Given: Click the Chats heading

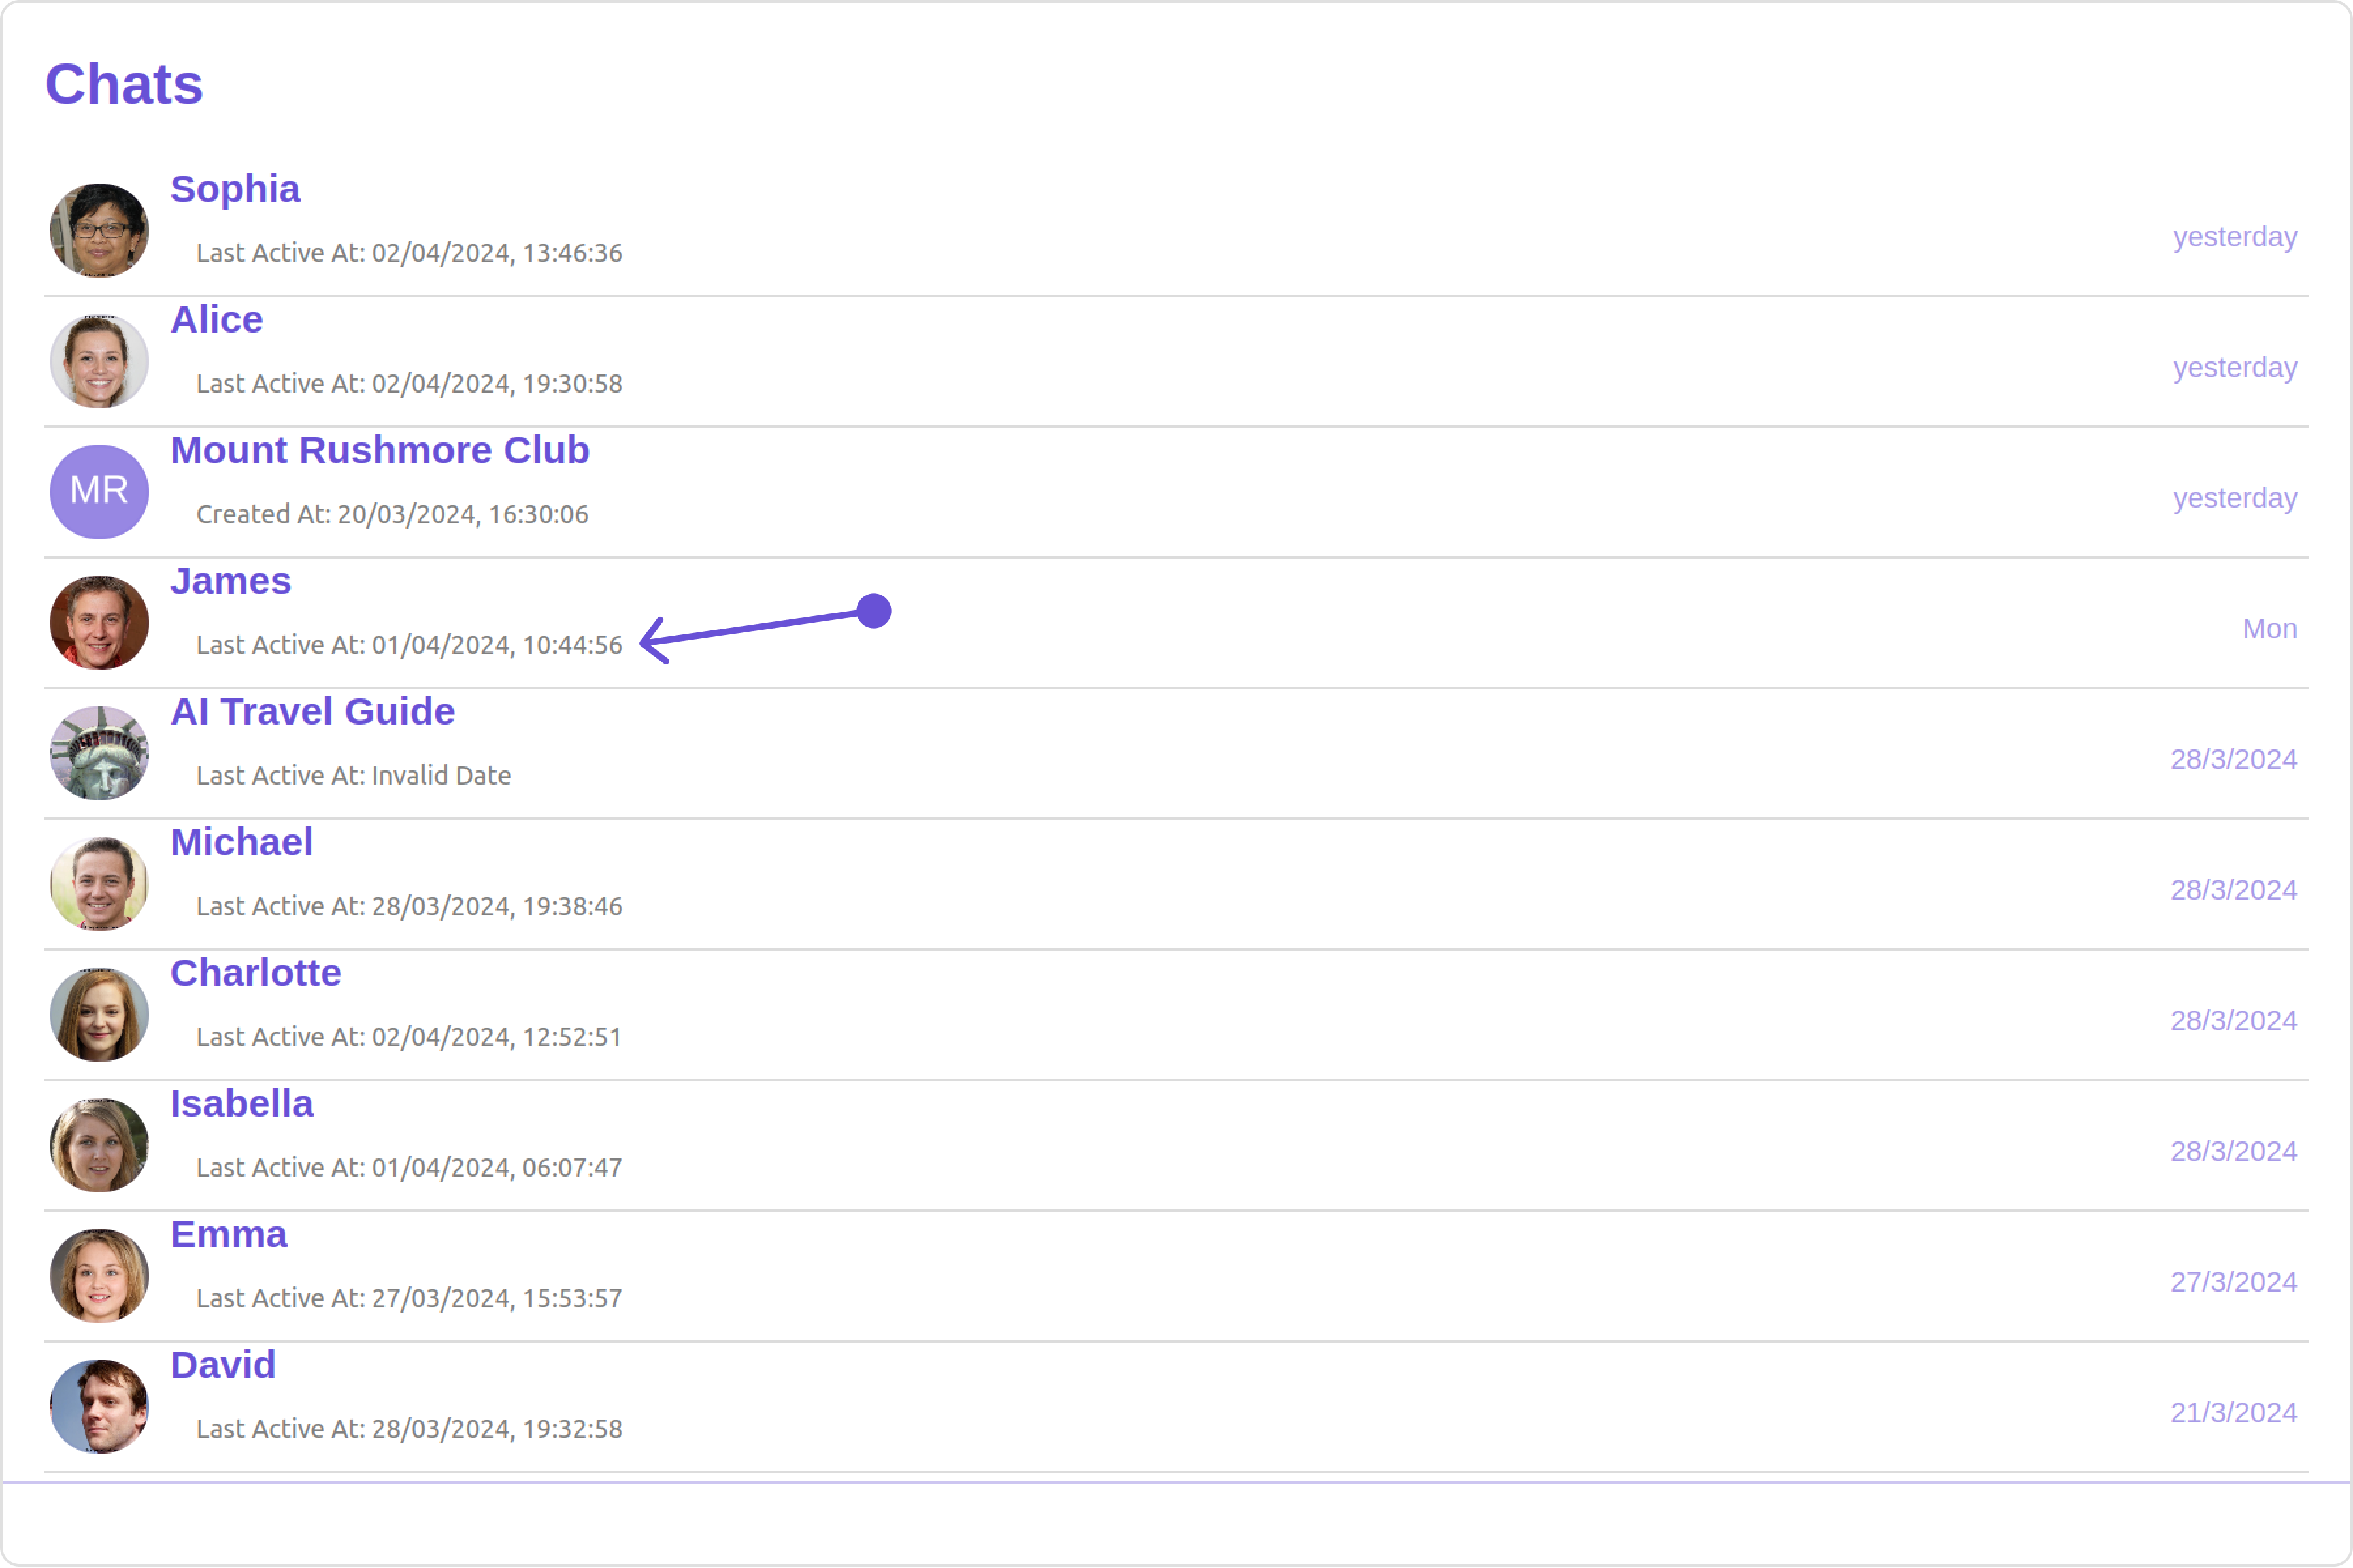Looking at the screenshot, I should (124, 84).
